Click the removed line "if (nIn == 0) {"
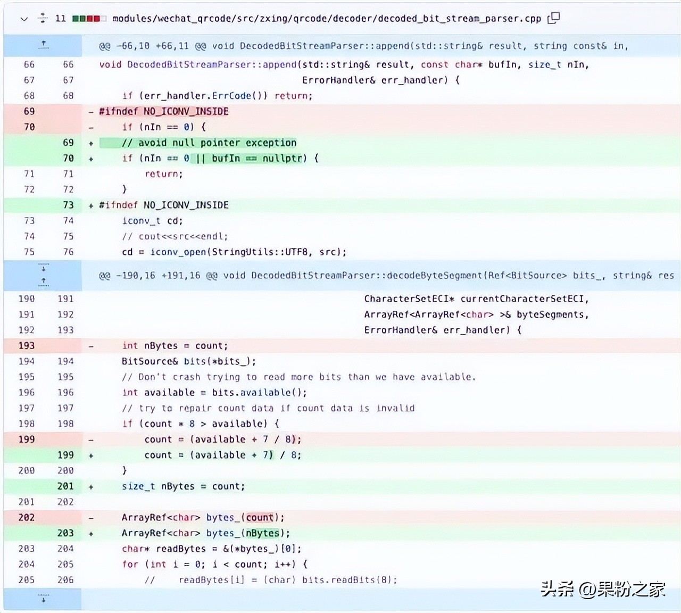 164,127
